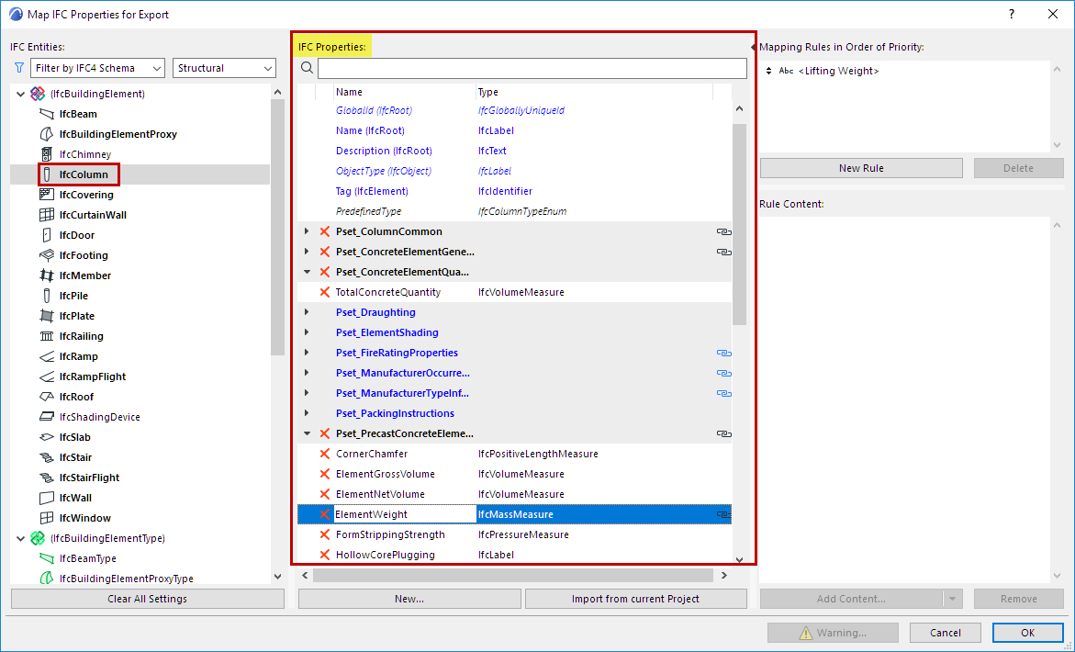Click Import from current Project button
Image resolution: width=1075 pixels, height=652 pixels.
point(635,600)
